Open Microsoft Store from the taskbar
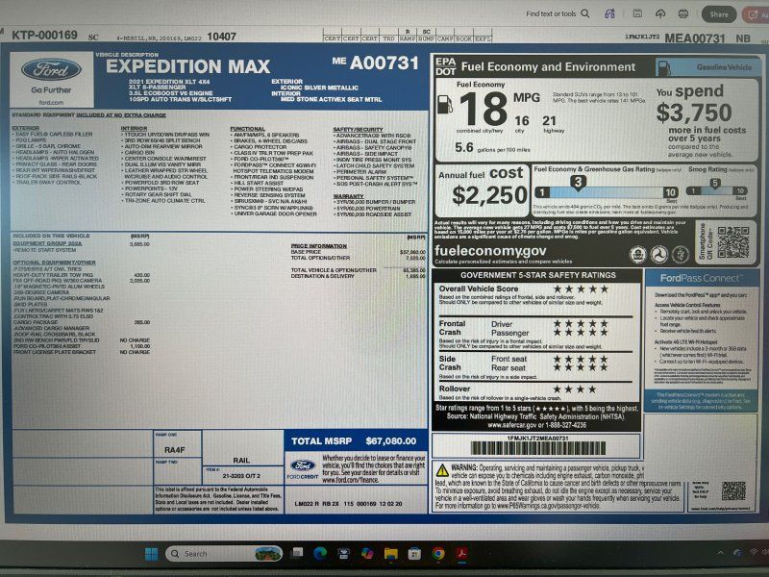This screenshot has width=769, height=577. (x=414, y=554)
